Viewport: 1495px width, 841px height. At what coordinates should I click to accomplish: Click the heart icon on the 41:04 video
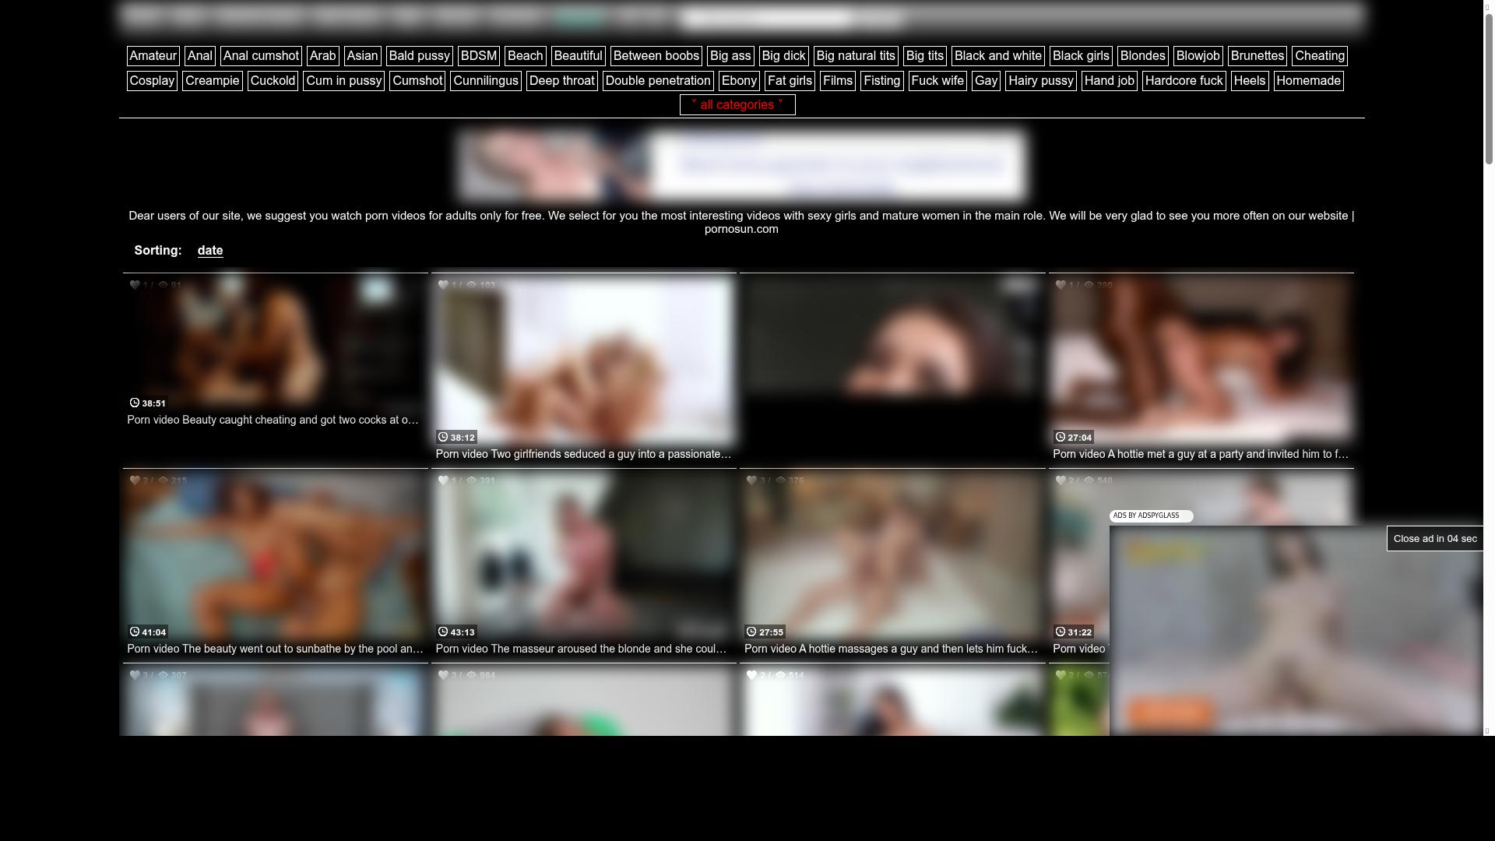coord(135,480)
